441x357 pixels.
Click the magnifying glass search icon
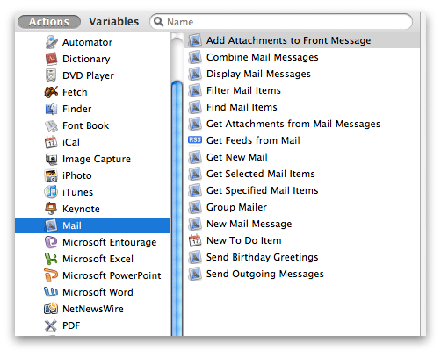(158, 21)
